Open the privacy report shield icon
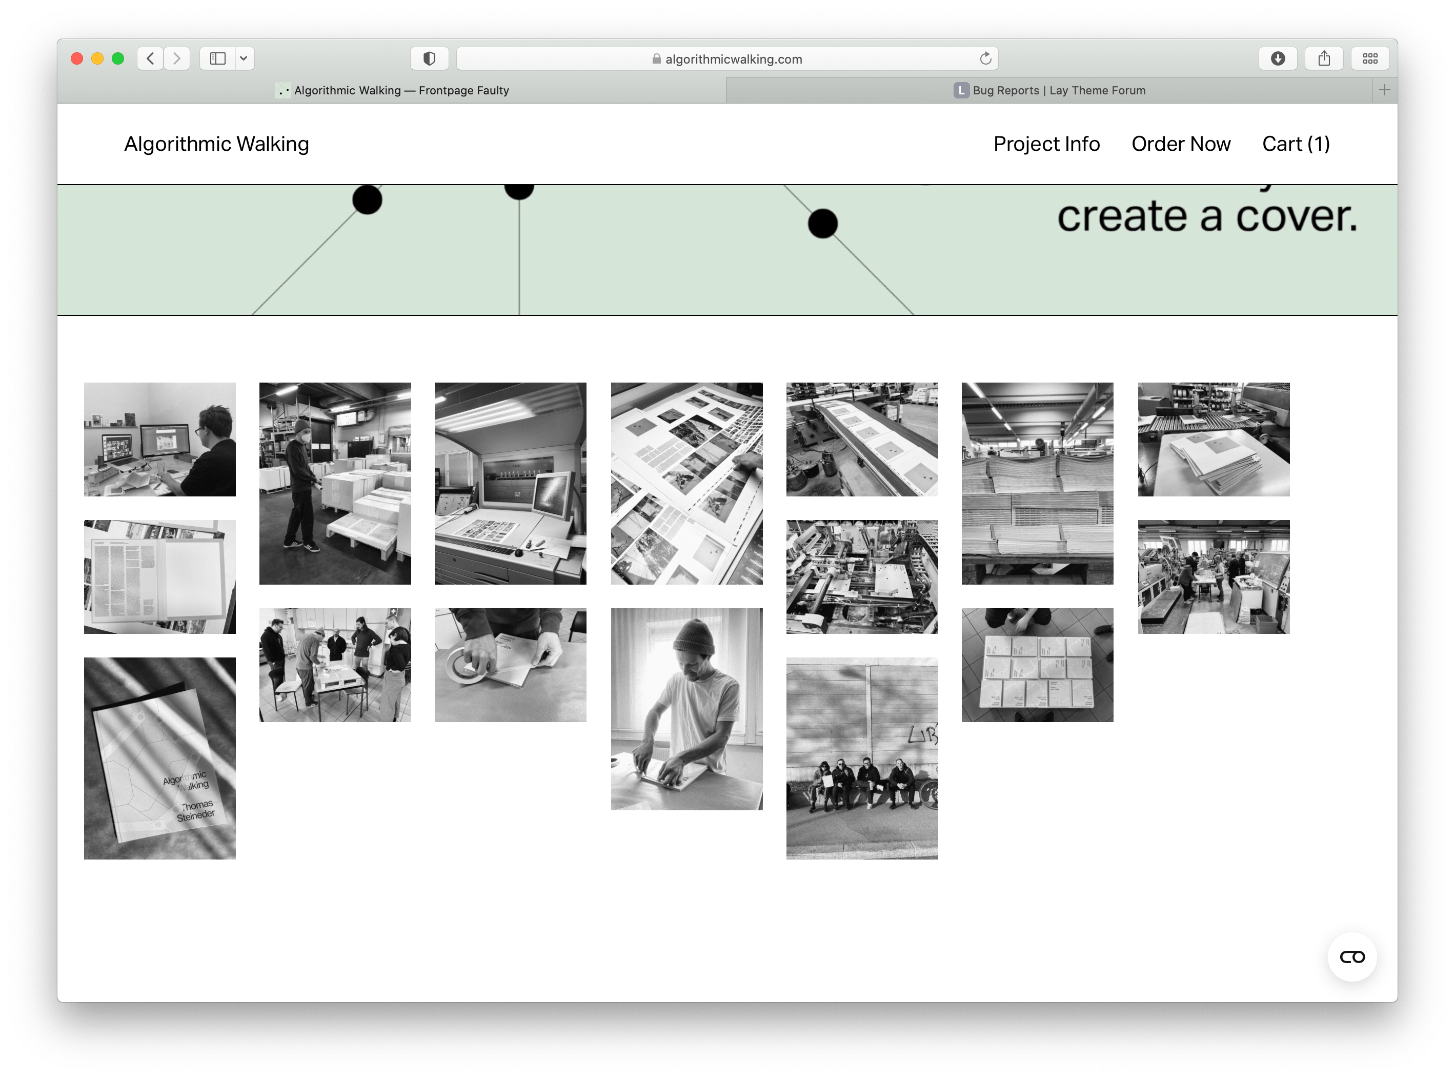 pos(429,59)
